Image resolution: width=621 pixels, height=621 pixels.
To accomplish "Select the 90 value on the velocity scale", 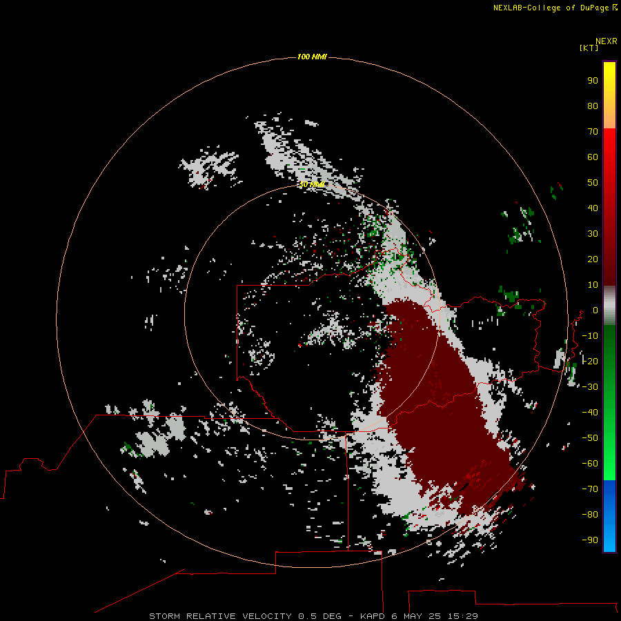I will pyautogui.click(x=593, y=81).
